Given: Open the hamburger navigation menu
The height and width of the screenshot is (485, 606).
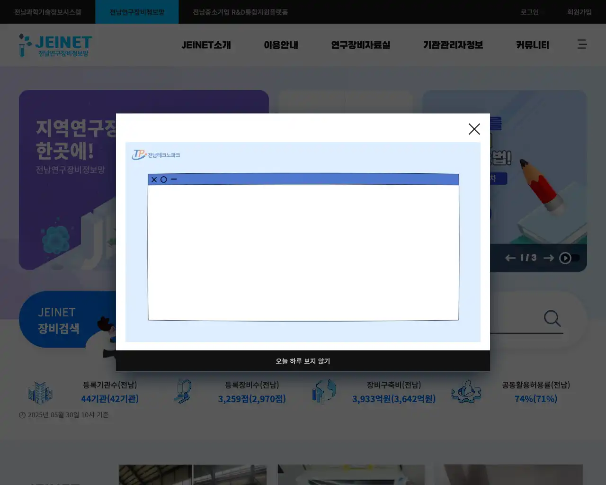Looking at the screenshot, I should pos(582,45).
